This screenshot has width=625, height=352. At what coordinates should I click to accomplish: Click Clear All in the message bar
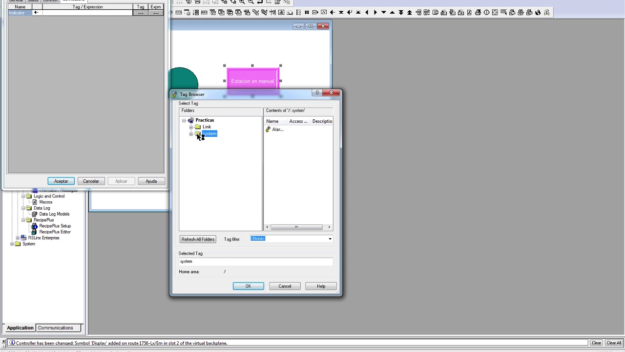[x=614, y=343]
